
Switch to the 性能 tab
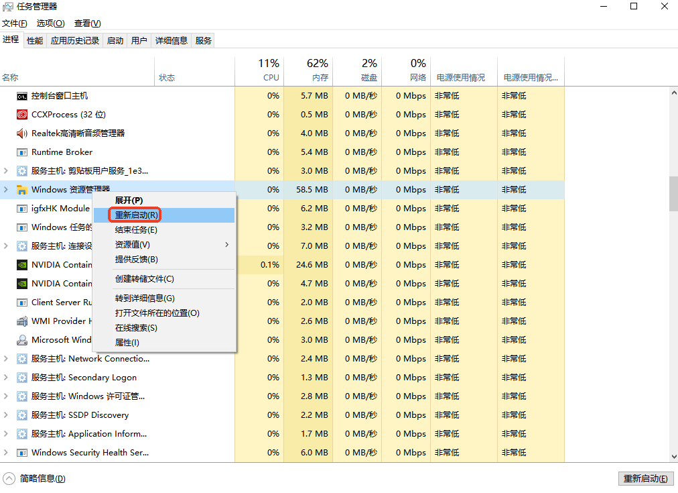(x=35, y=41)
